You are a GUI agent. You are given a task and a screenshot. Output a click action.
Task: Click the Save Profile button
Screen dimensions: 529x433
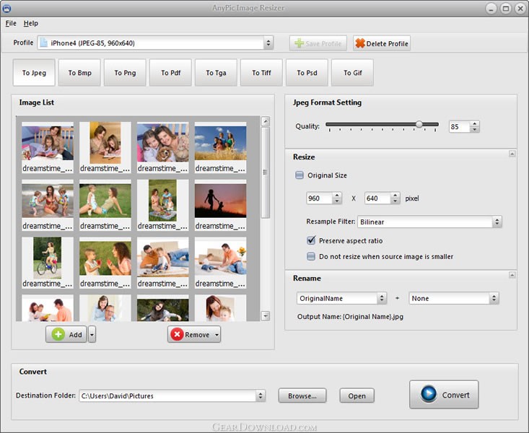[318, 43]
